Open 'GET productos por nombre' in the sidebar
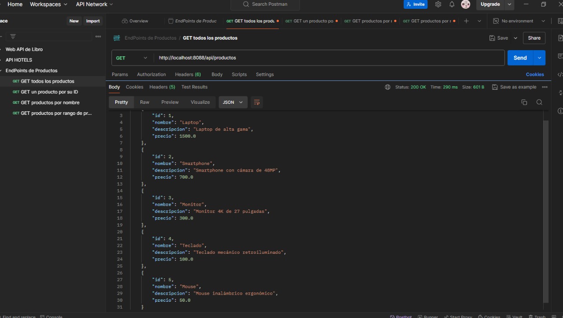This screenshot has height=318, width=563. click(50, 102)
